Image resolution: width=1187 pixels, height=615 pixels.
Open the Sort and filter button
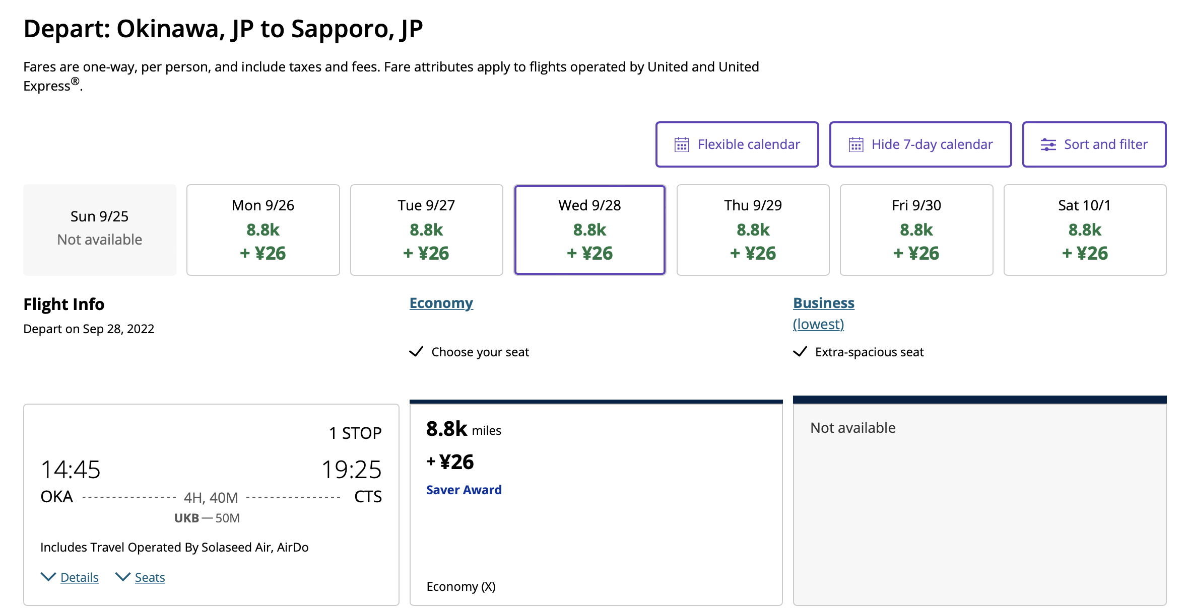[1094, 144]
